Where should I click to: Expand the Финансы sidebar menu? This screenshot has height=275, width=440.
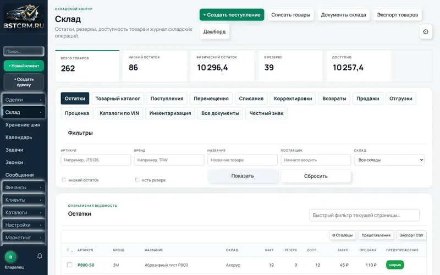[24, 188]
